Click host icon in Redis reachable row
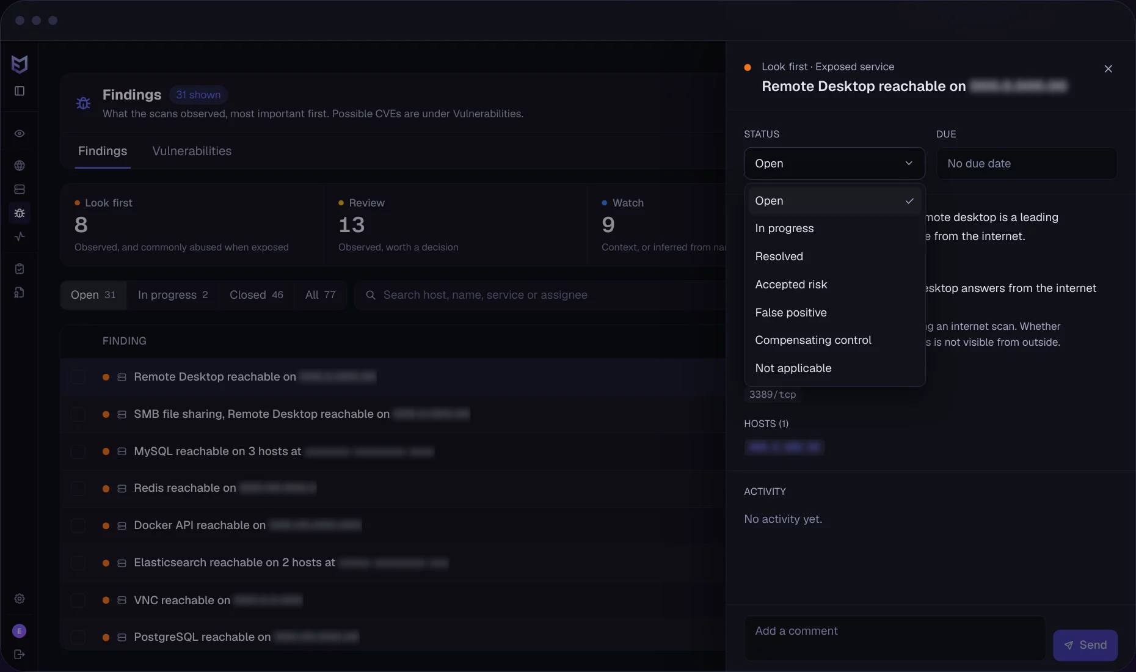 pyautogui.click(x=122, y=489)
